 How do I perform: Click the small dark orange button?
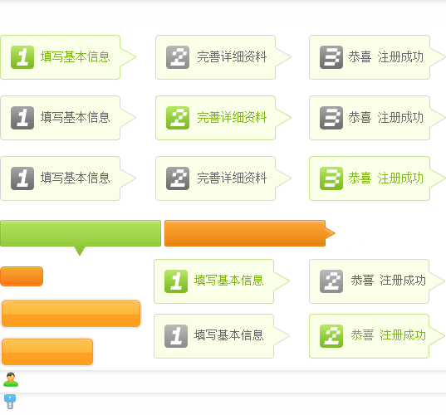click(x=22, y=276)
